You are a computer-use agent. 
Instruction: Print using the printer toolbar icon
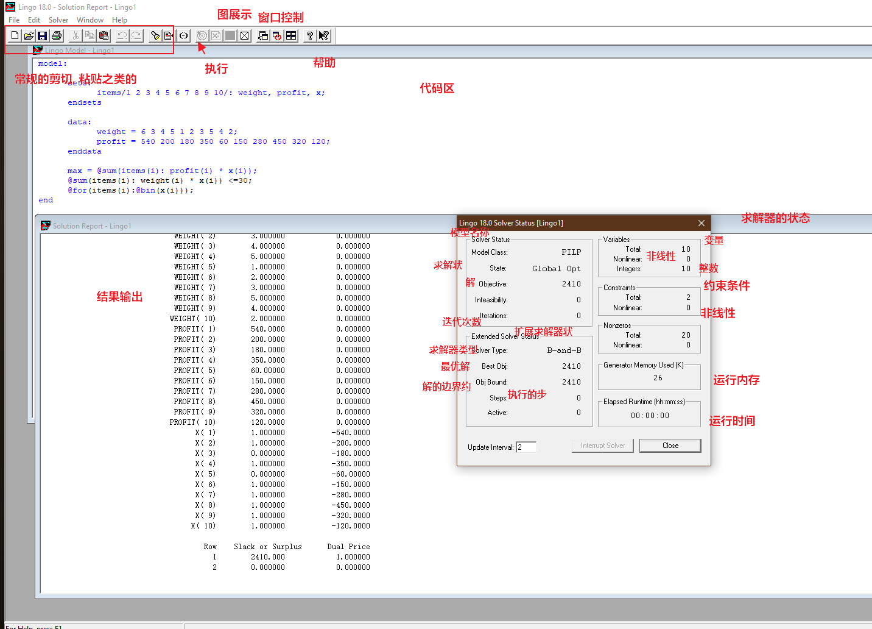pos(57,36)
